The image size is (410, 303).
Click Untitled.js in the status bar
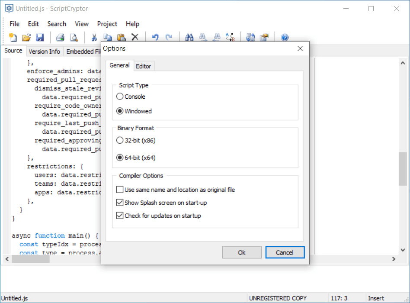(15, 298)
